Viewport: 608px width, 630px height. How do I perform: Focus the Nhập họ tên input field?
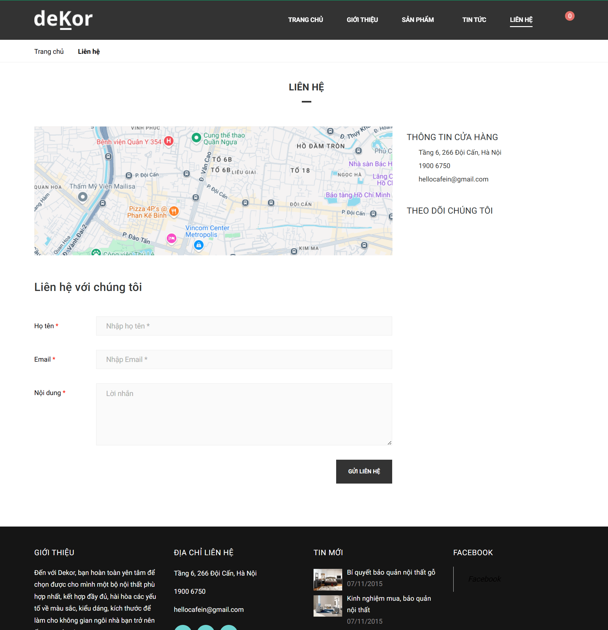(x=244, y=326)
